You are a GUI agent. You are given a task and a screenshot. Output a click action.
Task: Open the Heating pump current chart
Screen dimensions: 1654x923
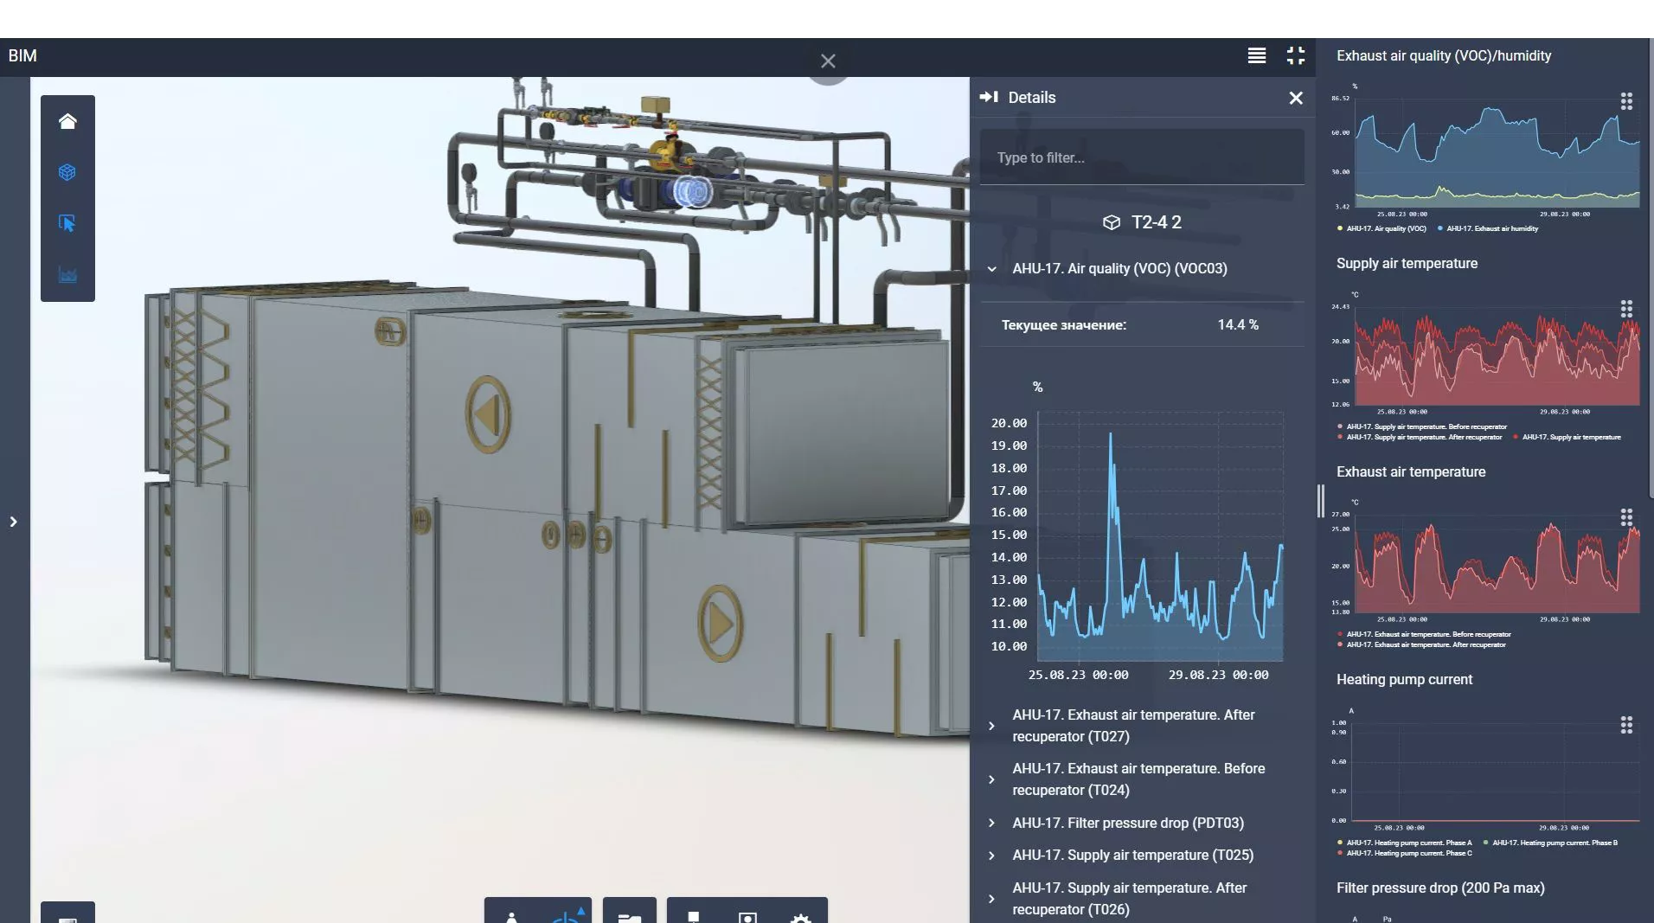pos(1497,770)
